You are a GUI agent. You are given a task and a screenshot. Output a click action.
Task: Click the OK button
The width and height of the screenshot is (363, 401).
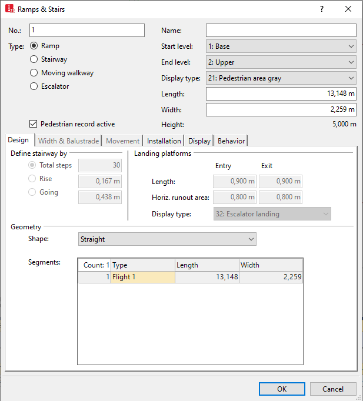click(282, 389)
